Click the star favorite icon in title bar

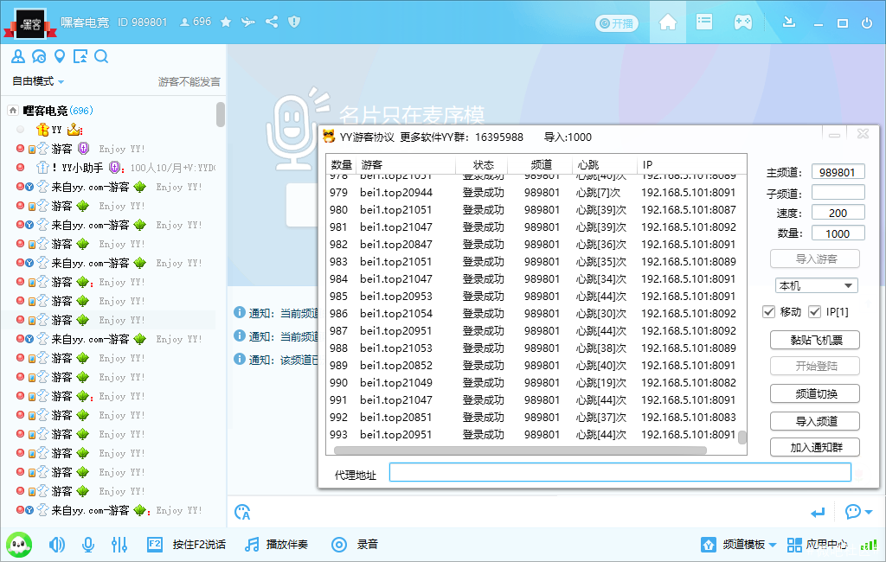click(226, 22)
